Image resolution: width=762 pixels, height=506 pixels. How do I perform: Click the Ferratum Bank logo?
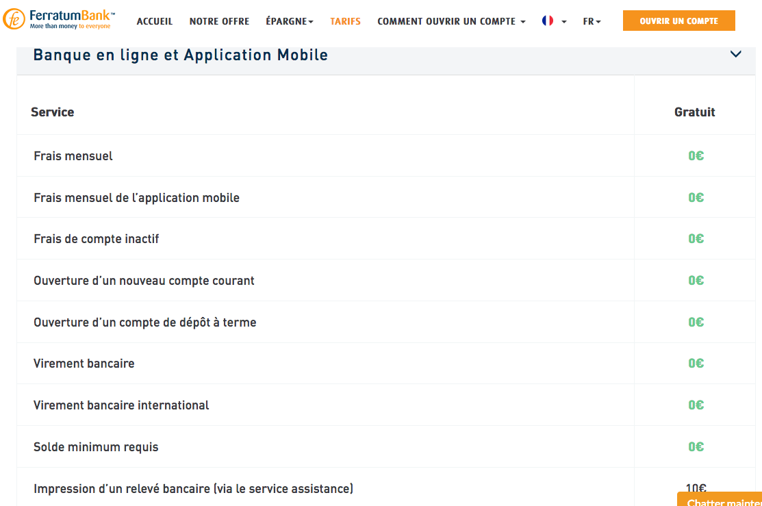[x=60, y=20]
